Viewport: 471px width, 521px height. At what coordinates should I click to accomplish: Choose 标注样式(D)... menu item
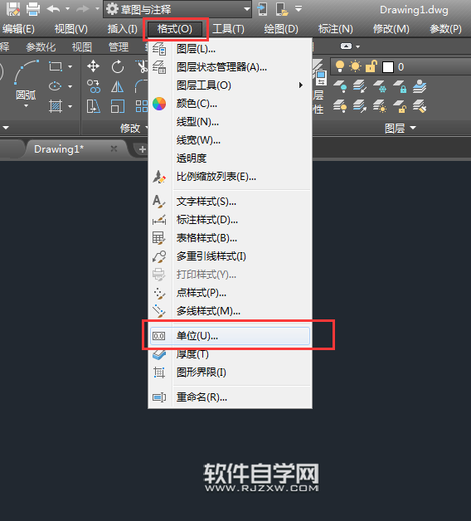pyautogui.click(x=230, y=220)
